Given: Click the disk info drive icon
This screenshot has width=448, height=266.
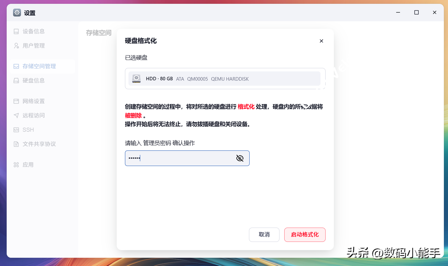Looking at the screenshot, I should [x=16, y=81].
